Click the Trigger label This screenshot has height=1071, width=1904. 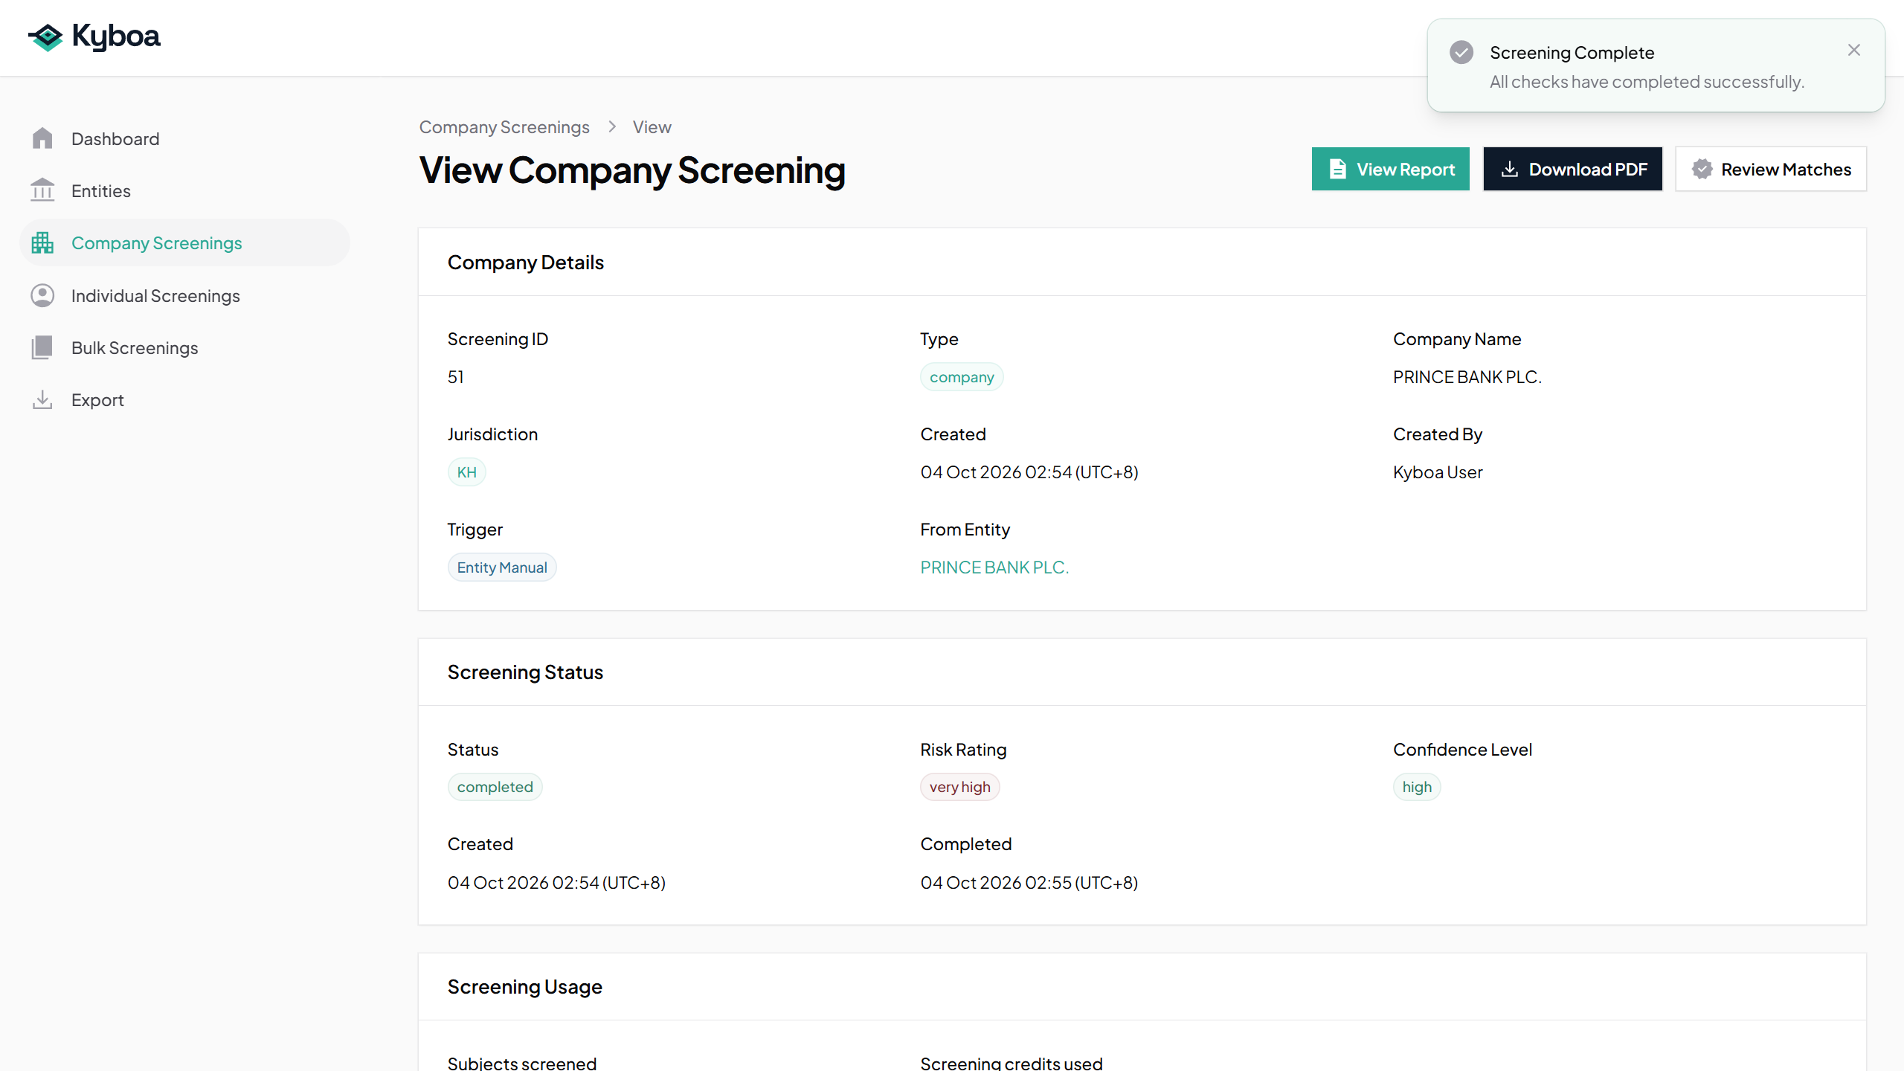[475, 530]
